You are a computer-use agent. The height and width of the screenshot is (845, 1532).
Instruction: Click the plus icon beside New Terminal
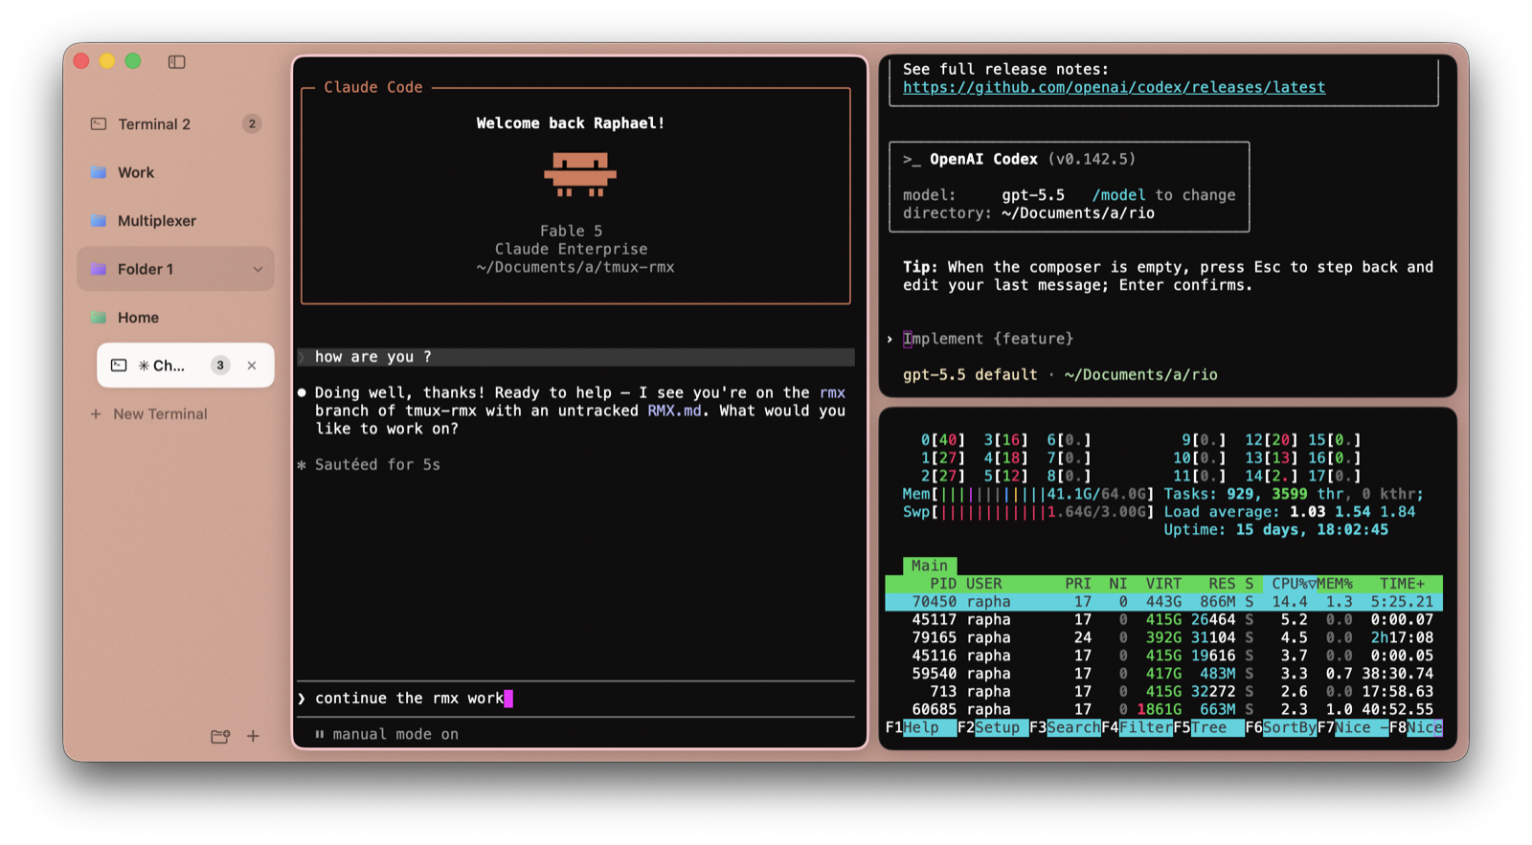pos(96,413)
